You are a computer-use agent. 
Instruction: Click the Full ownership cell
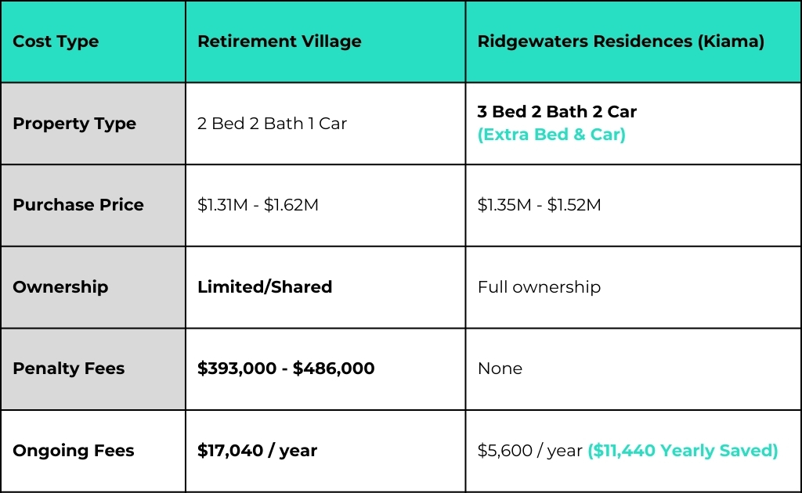pos(633,287)
